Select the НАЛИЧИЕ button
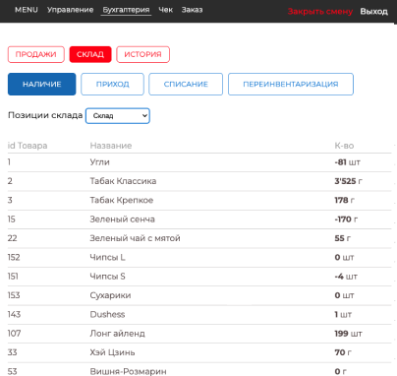Image resolution: width=397 pixels, height=376 pixels. tap(42, 85)
